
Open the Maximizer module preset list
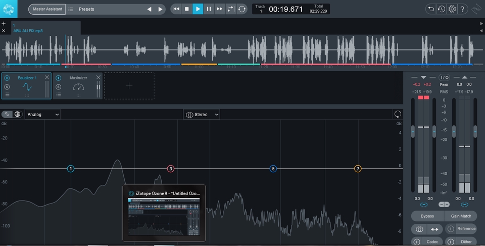coord(58,94)
